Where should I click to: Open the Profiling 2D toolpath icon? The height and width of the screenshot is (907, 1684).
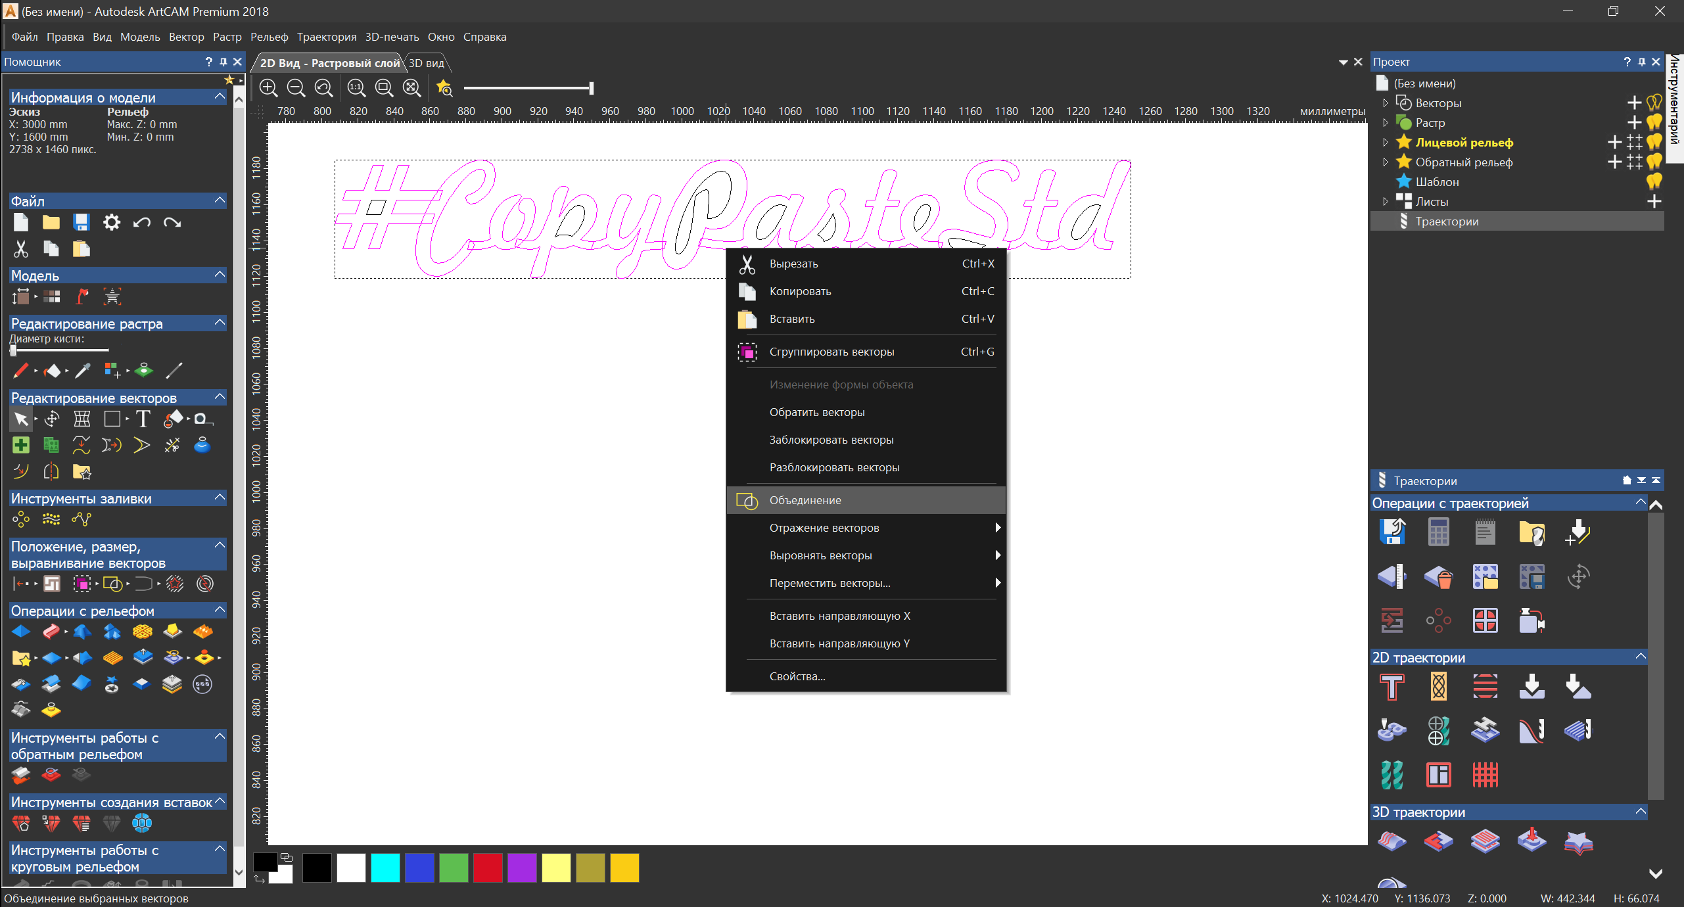[1392, 687]
